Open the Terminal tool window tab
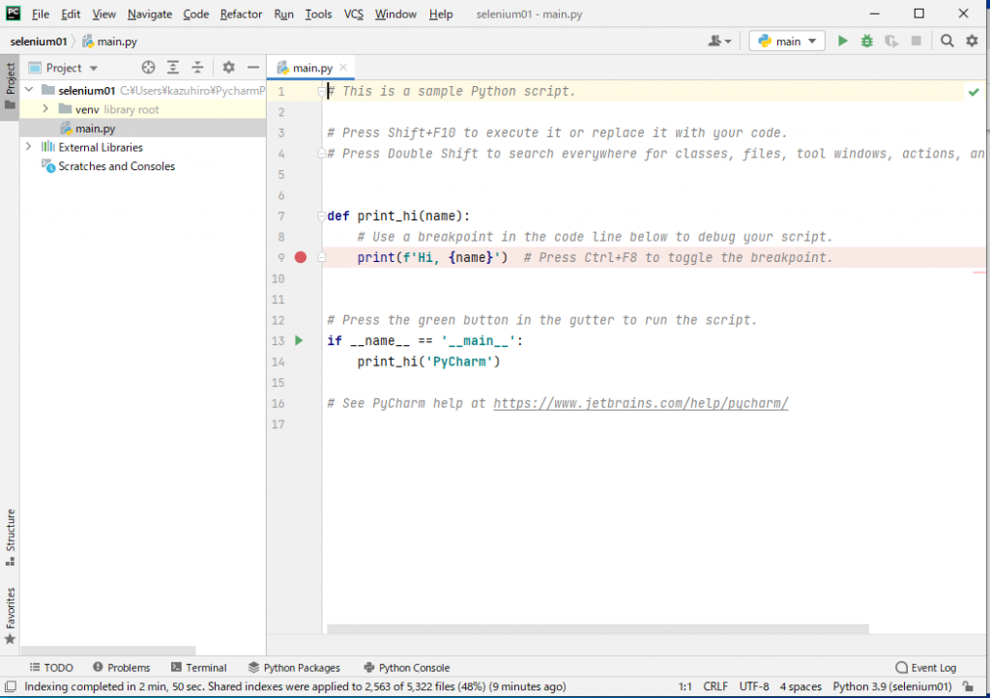The image size is (990, 698). [x=198, y=667]
